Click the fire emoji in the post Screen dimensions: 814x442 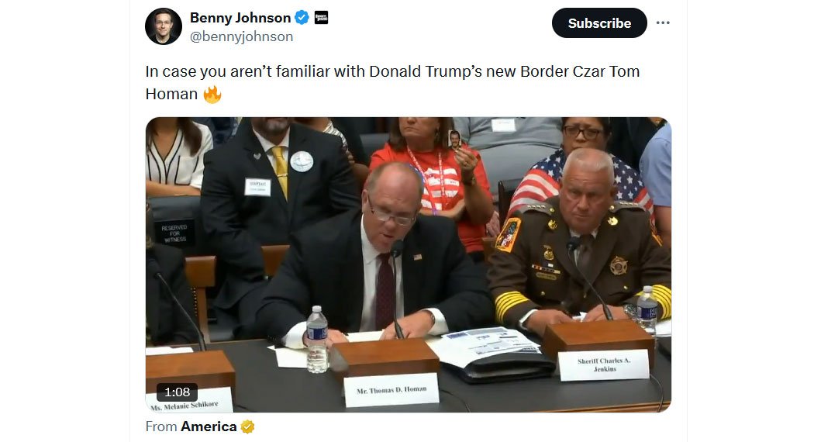pos(212,95)
